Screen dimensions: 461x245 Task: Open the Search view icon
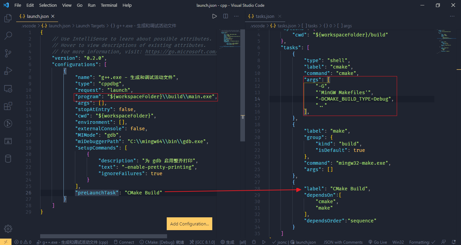point(8,35)
